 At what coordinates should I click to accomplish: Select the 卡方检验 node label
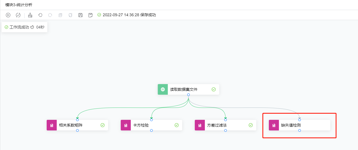[141, 125]
